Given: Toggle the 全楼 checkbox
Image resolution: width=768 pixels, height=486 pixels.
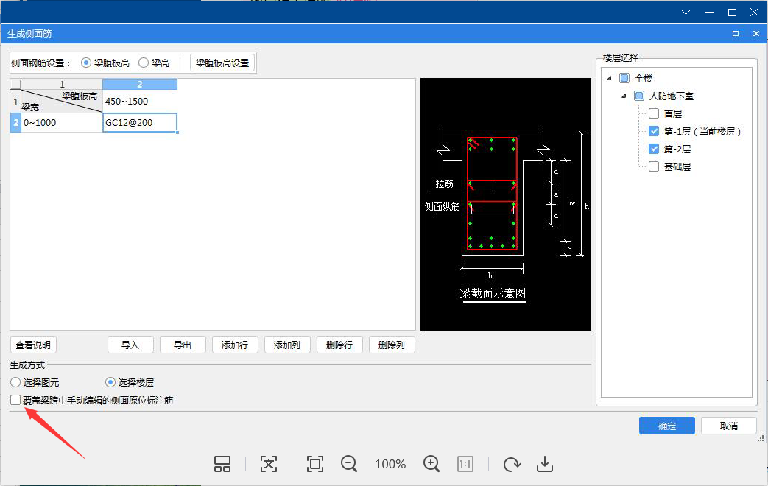Looking at the screenshot, I should tap(624, 78).
